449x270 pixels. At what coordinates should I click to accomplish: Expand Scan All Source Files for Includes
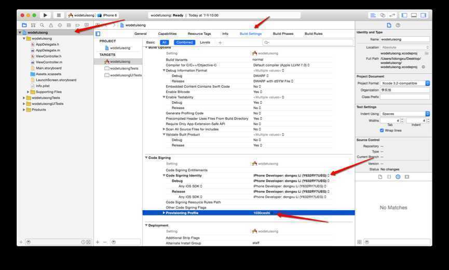pos(164,129)
